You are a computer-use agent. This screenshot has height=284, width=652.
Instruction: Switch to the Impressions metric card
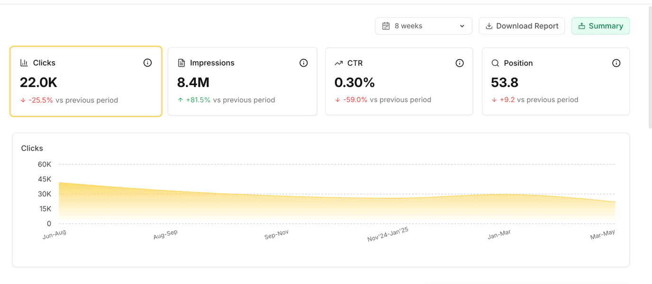point(242,81)
